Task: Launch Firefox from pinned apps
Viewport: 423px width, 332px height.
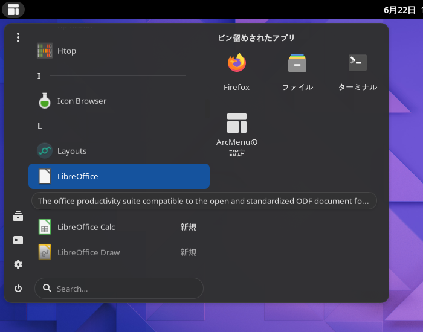Action: click(237, 63)
